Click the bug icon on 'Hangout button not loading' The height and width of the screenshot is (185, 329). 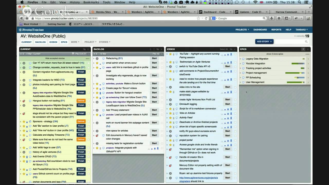tap(24, 101)
